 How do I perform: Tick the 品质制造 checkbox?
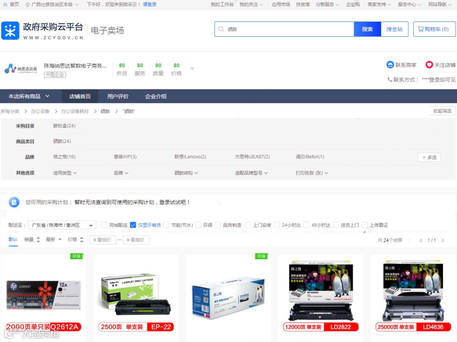point(218,225)
